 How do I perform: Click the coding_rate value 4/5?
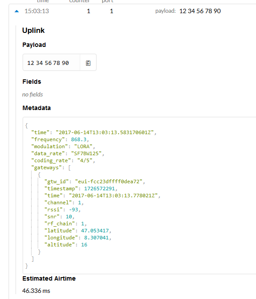tap(85, 160)
